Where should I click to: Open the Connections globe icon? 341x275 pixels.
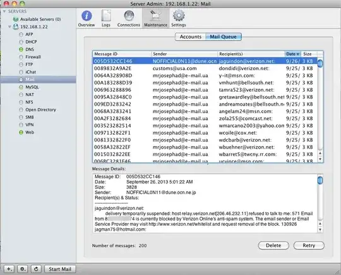pos(129,16)
